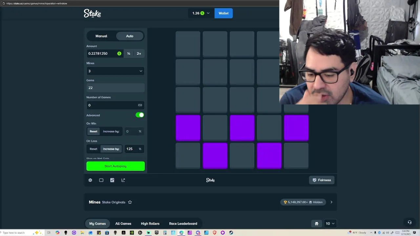The height and width of the screenshot is (236, 420).
Task: Deselect purple tile in fourth row, fifth column
Action: pyautogui.click(x=296, y=128)
